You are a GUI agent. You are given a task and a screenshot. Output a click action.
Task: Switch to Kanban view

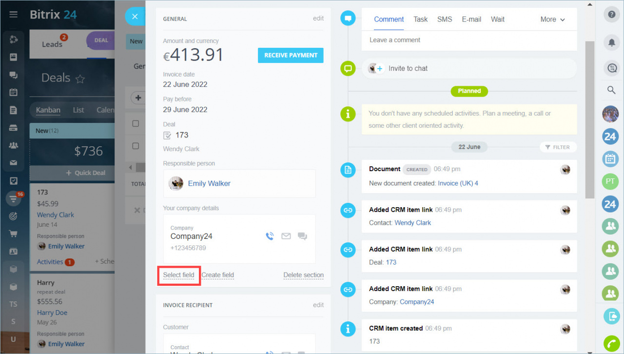click(48, 110)
